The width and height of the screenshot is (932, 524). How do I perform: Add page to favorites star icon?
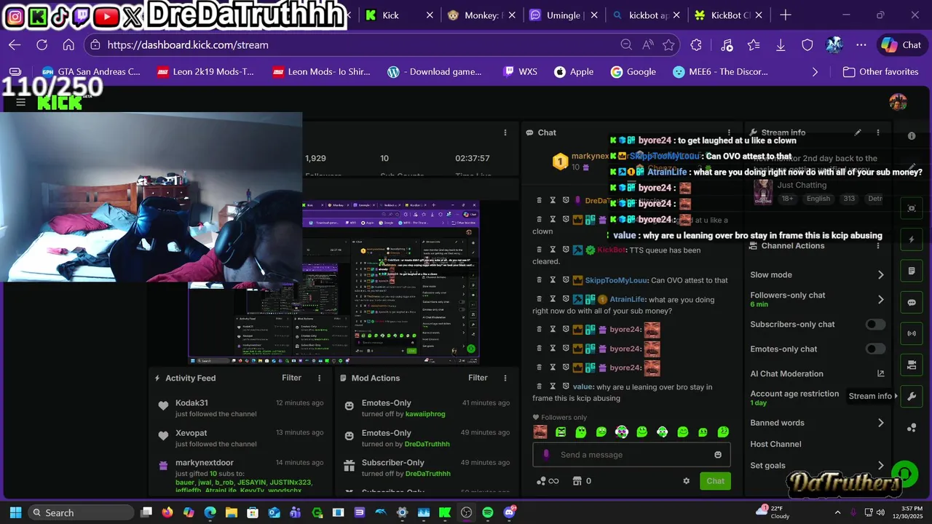pyautogui.click(x=668, y=44)
